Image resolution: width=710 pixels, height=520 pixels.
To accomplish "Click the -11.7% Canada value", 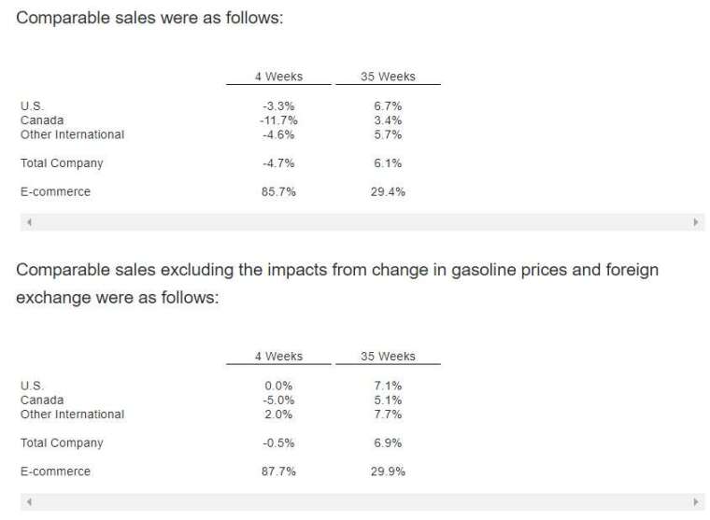I will tap(278, 120).
